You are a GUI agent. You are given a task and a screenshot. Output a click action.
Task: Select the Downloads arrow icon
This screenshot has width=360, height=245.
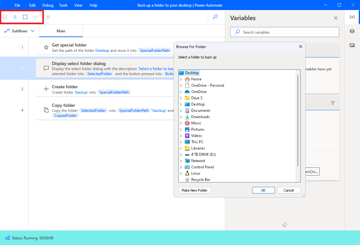pyautogui.click(x=187, y=117)
